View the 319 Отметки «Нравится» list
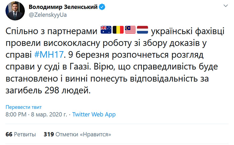 pyautogui.click(x=78, y=135)
